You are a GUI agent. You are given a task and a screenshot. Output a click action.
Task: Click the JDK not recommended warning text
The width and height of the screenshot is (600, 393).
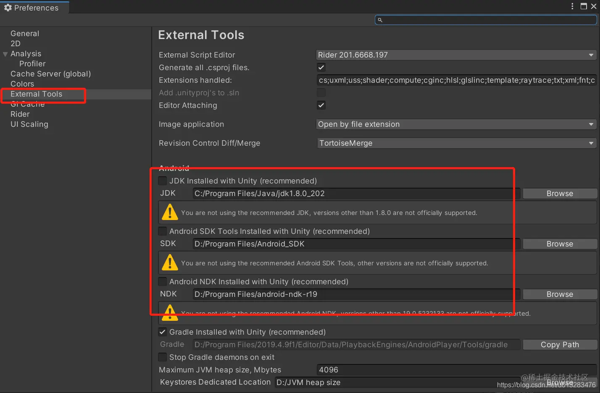tap(329, 213)
